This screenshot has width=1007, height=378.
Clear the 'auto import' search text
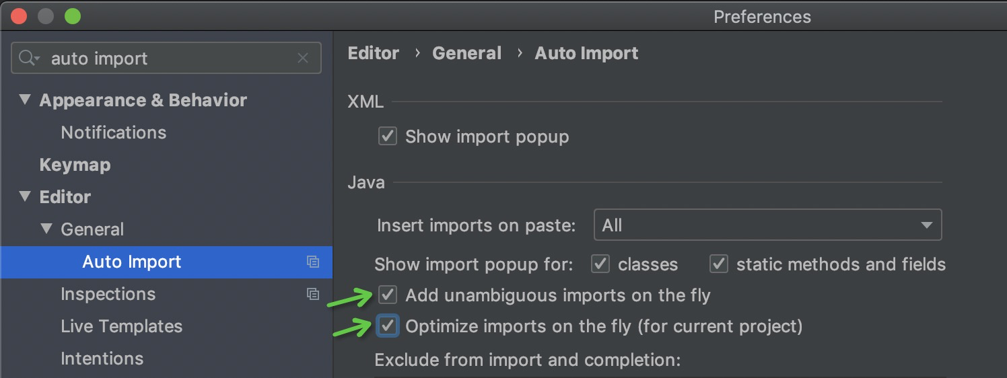(x=303, y=59)
